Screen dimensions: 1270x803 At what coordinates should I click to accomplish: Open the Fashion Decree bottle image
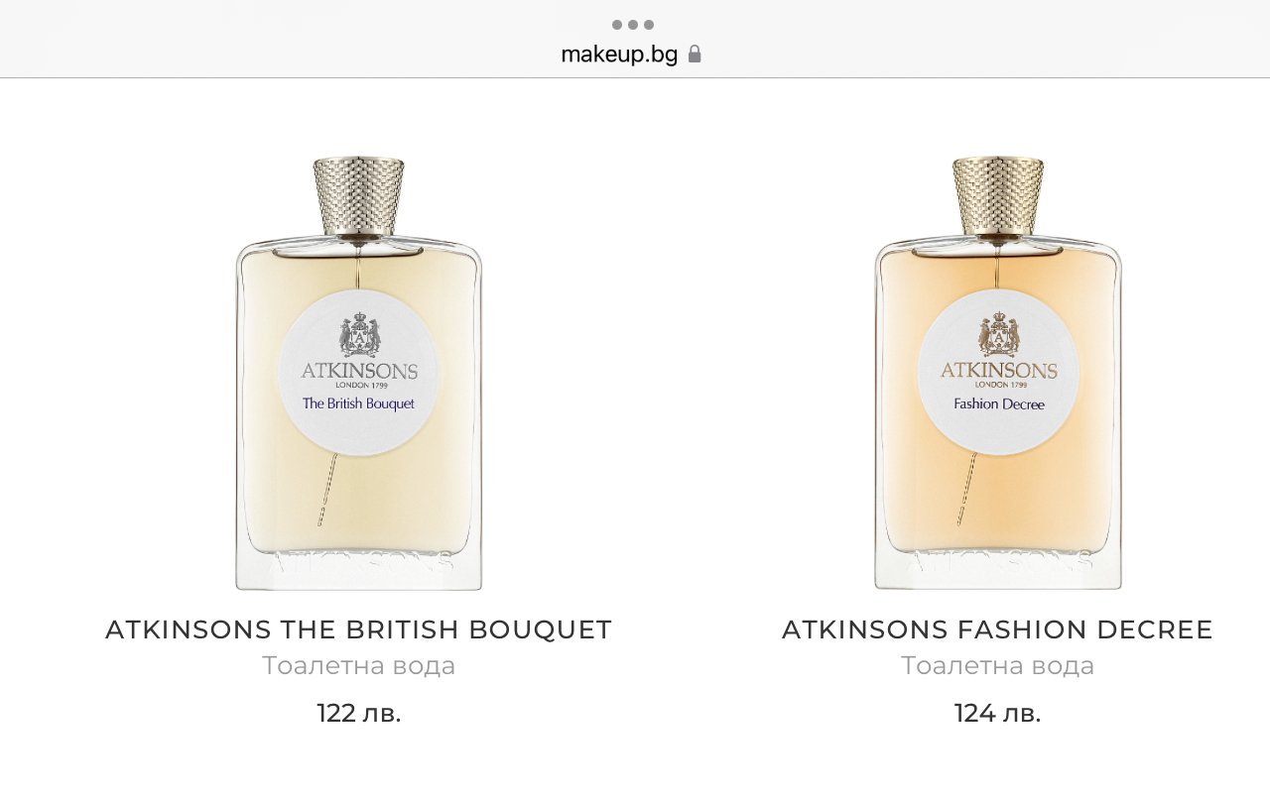[998, 373]
